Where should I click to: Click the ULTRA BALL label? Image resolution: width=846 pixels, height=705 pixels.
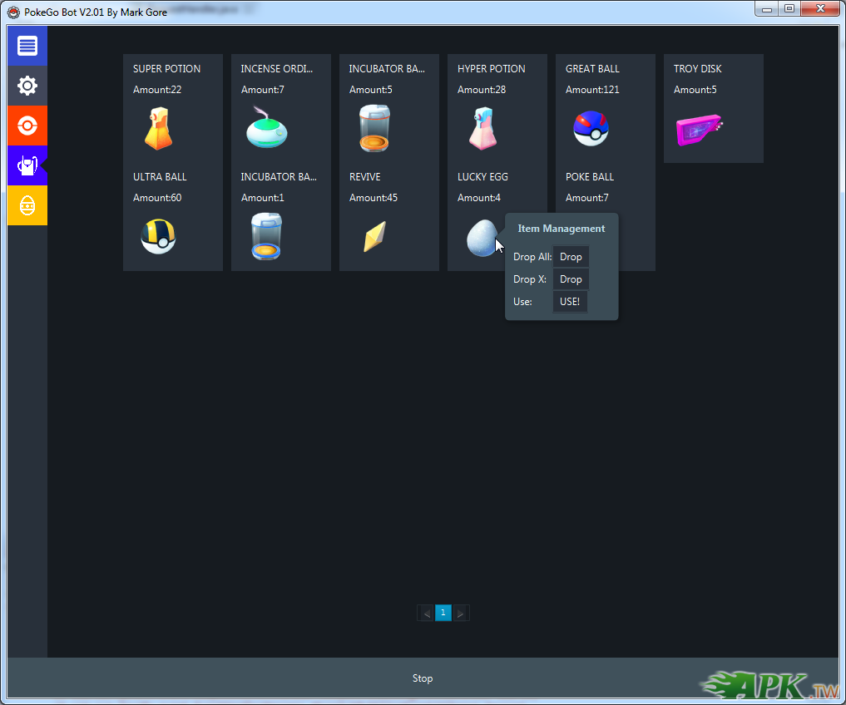coord(160,177)
